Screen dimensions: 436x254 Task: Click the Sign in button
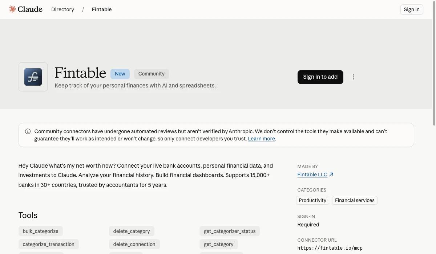(x=412, y=9)
